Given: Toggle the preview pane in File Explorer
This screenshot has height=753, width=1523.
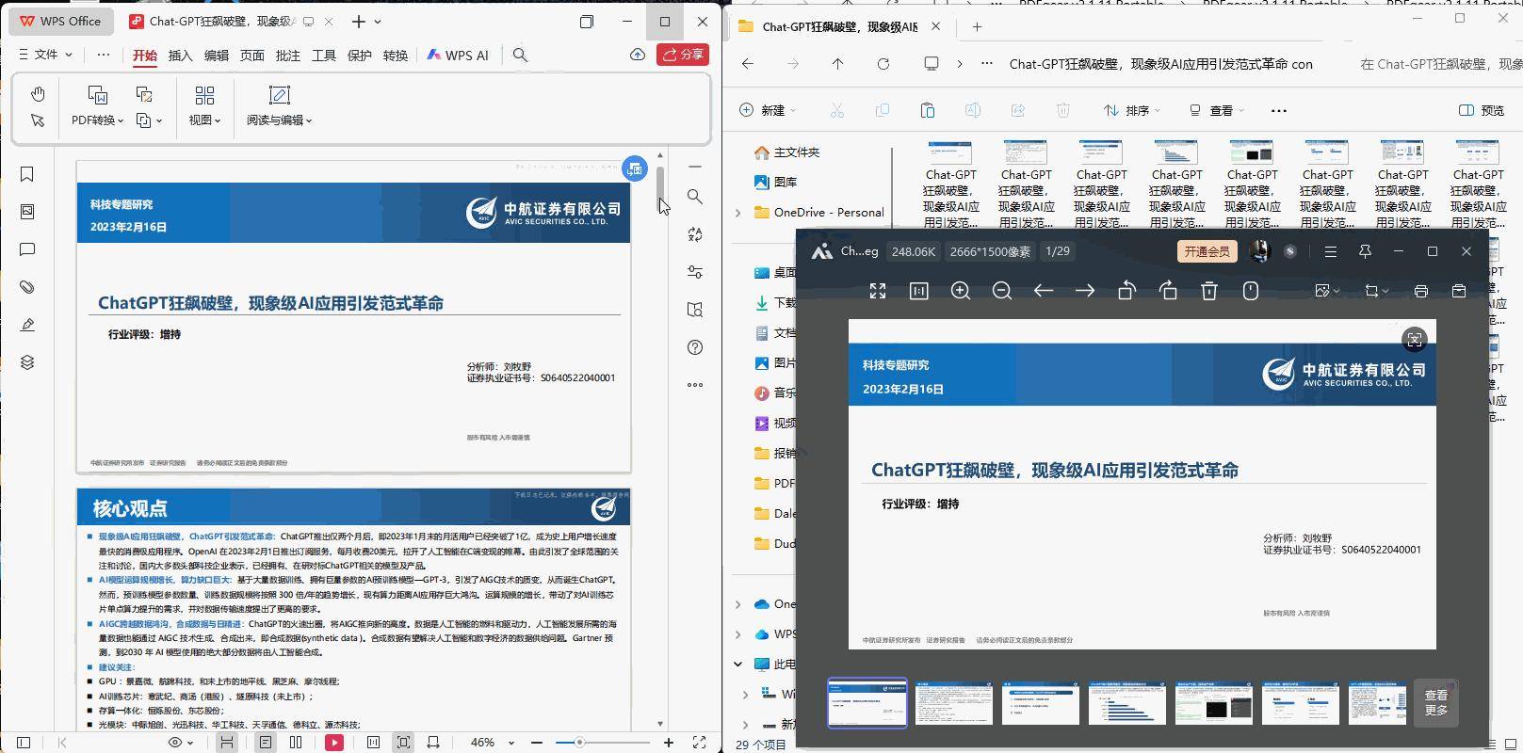Looking at the screenshot, I should pos(1482,110).
